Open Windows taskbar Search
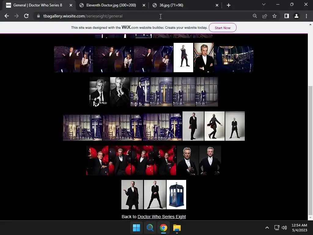 (x=150, y=228)
